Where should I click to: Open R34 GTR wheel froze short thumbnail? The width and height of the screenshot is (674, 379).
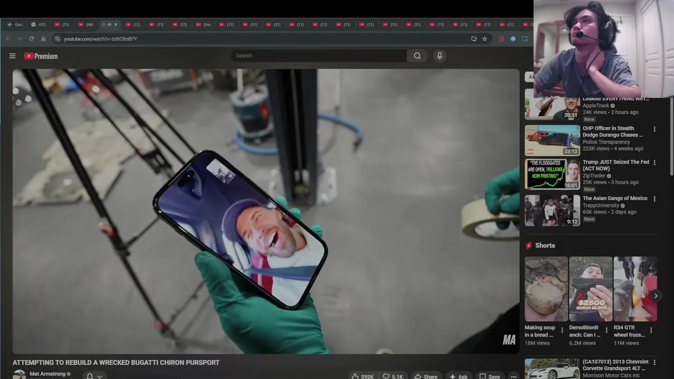coord(635,289)
